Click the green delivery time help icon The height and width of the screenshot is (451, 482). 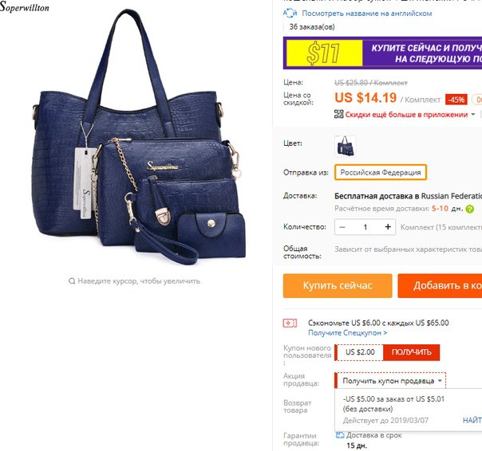coord(470,209)
